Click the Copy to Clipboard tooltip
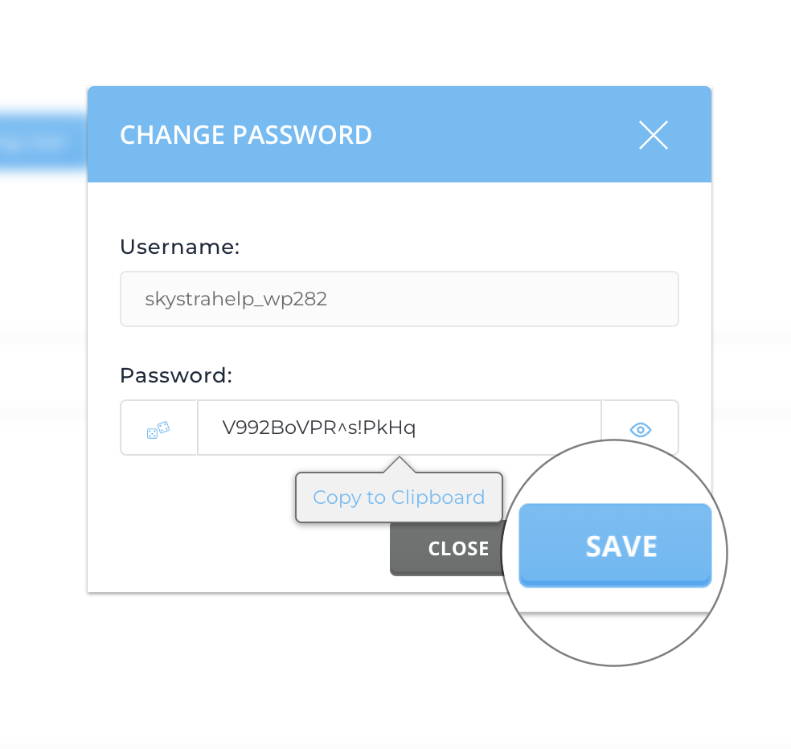 (x=399, y=497)
